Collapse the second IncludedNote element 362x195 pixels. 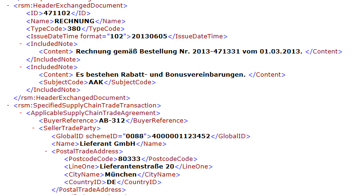click(x=21, y=67)
